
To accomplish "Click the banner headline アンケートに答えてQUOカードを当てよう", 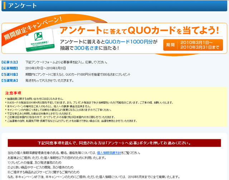I will [139, 30].
